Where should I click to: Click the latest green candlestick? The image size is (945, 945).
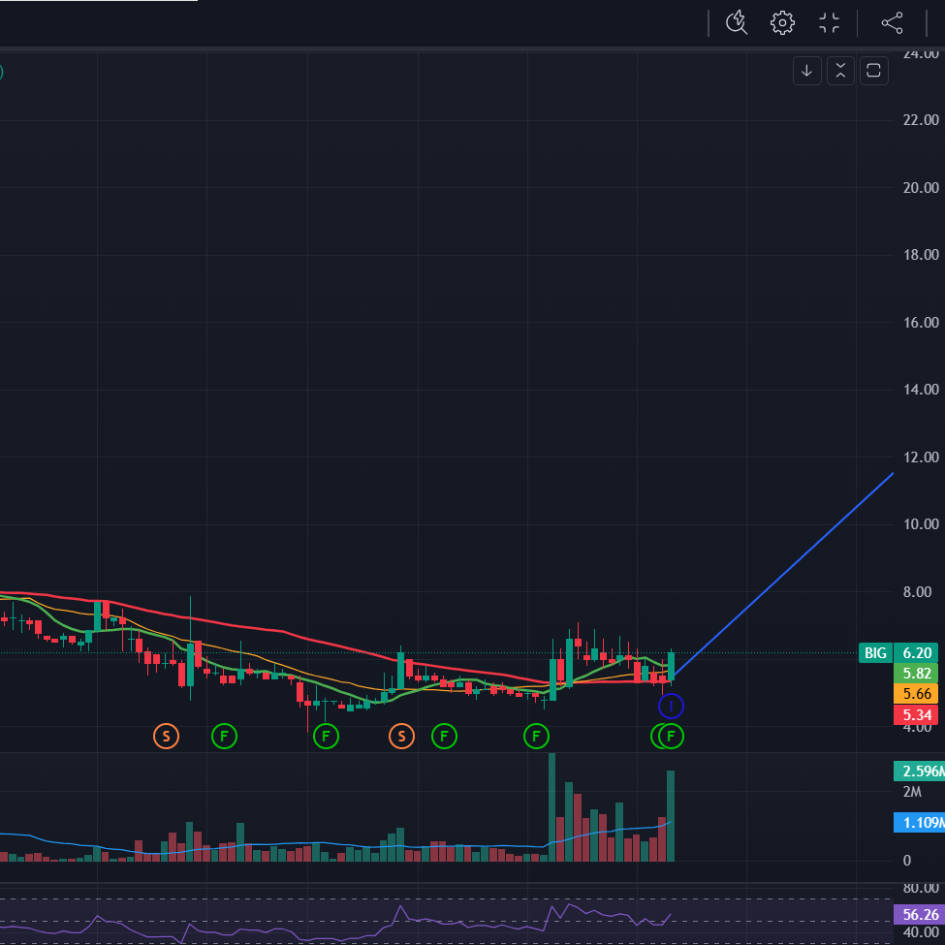point(671,667)
